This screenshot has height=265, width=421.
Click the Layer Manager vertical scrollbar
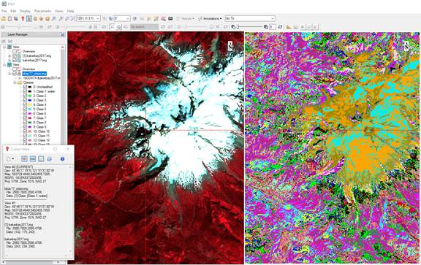pos(63,94)
